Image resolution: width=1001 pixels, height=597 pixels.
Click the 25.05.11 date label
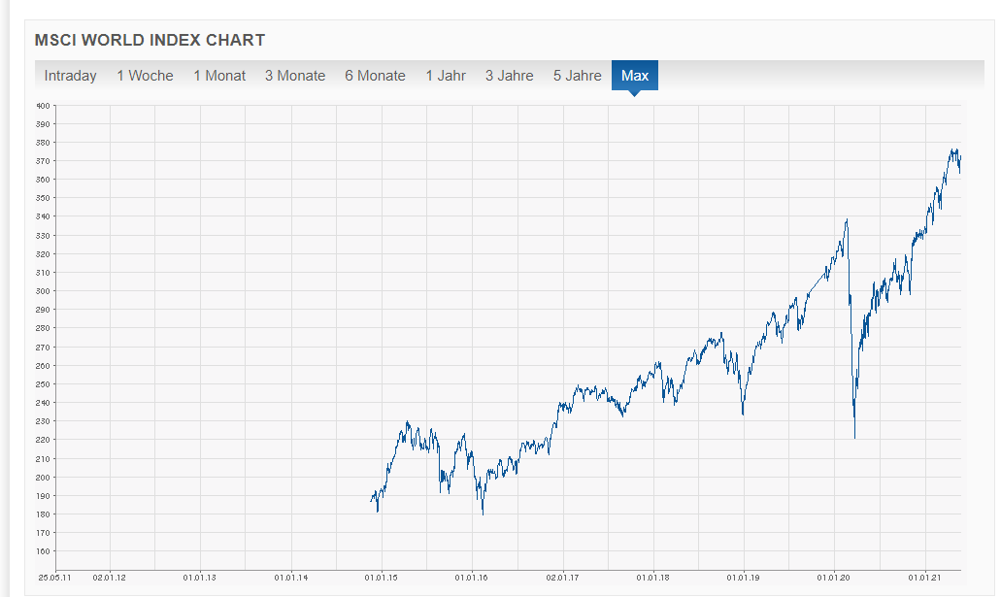click(54, 578)
